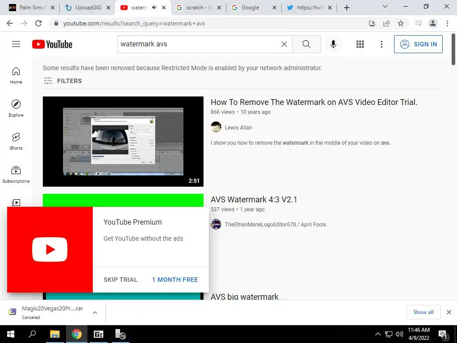
Task: Switch to the UploadGIG tab
Action: point(87,8)
